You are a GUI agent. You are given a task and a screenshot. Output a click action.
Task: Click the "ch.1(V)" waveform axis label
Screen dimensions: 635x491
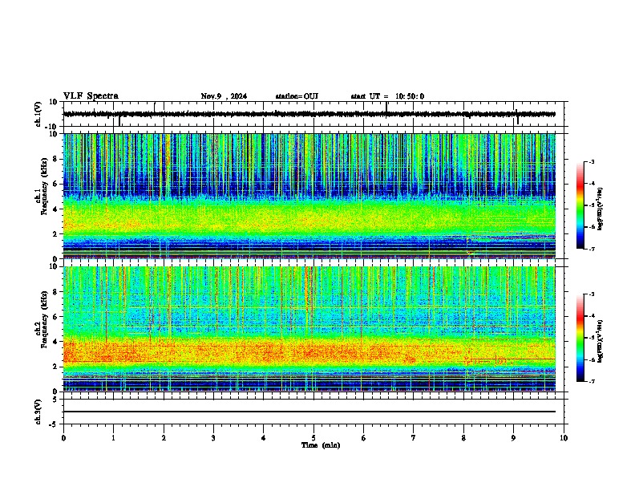38,114
